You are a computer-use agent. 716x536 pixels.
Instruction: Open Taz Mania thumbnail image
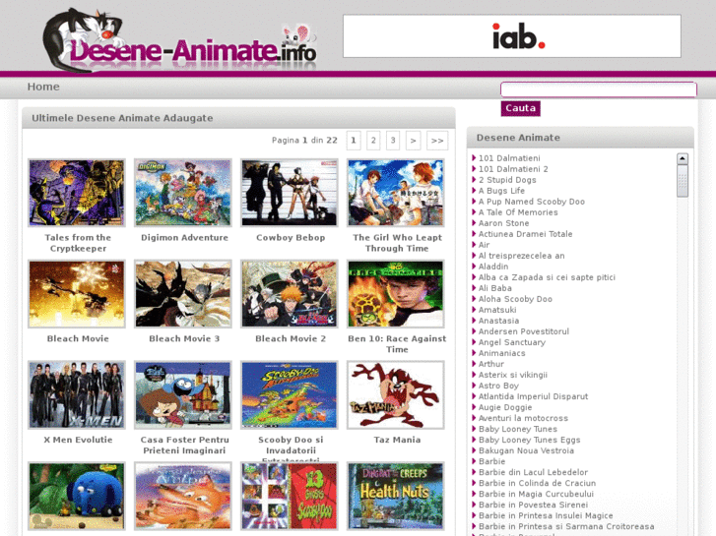[x=396, y=395]
